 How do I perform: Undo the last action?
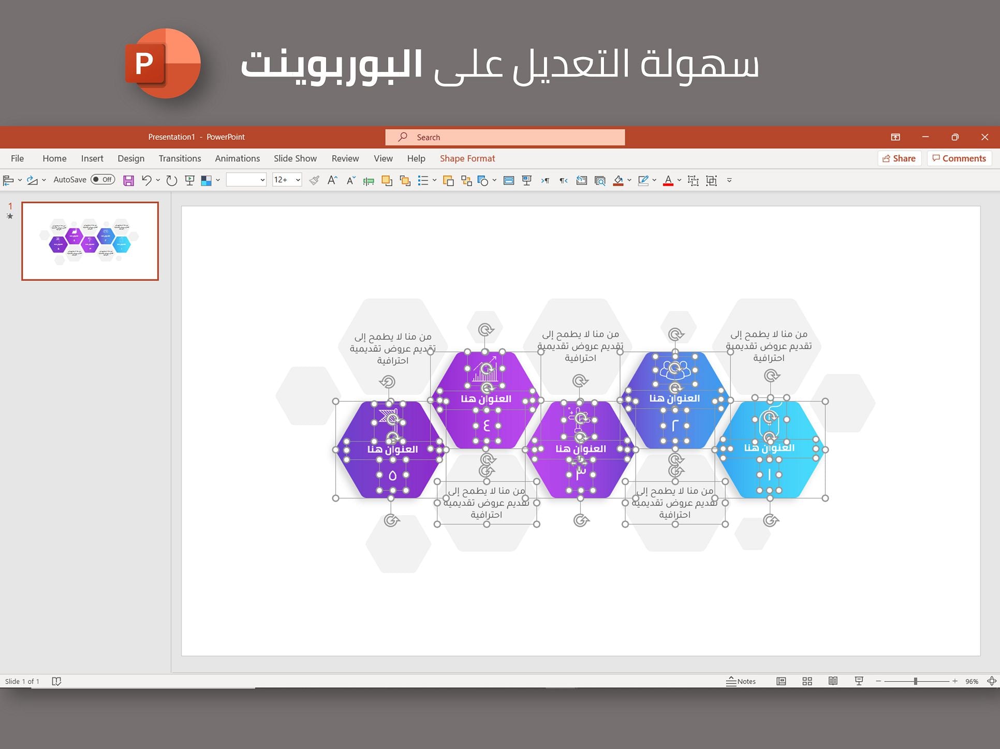(146, 180)
